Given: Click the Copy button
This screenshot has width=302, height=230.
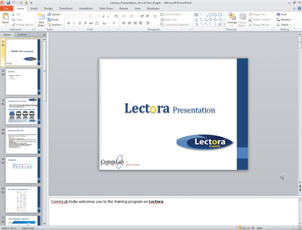Looking at the screenshot, I should (x=18, y=20).
